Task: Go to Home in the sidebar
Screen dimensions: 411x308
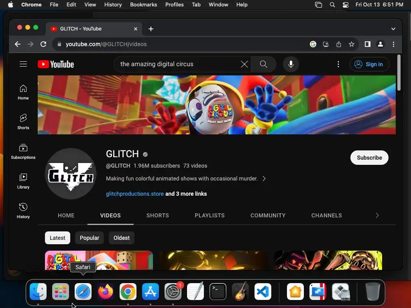Action: tap(23, 92)
